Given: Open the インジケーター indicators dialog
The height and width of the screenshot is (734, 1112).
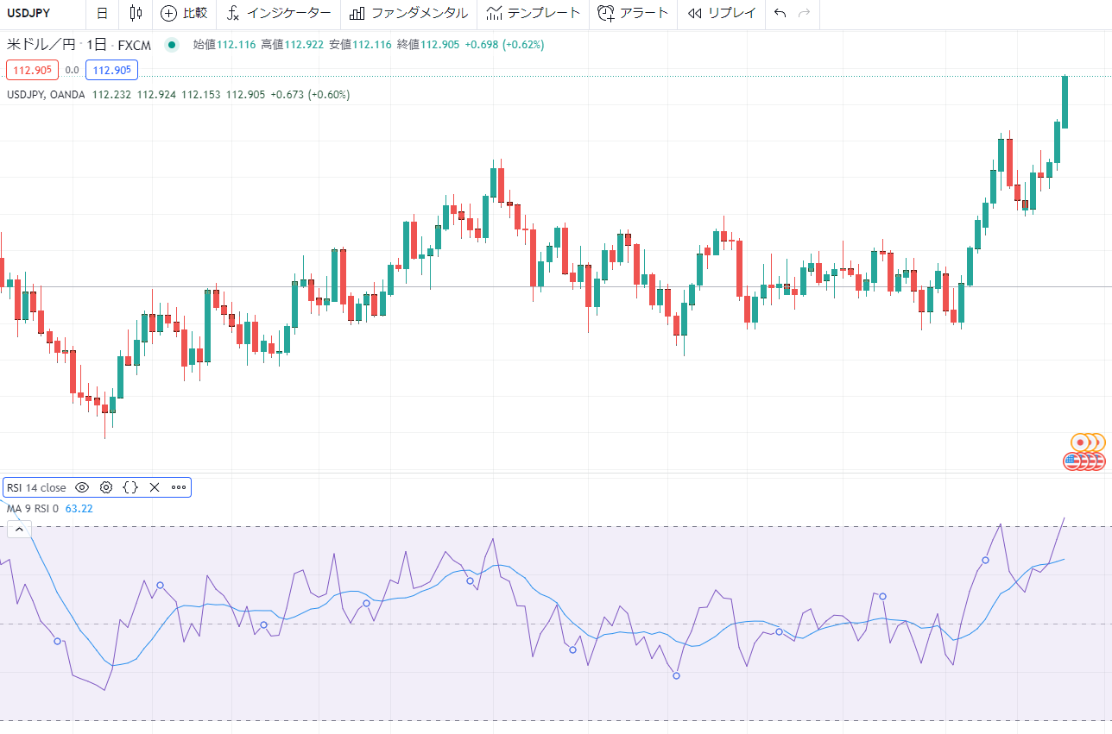Looking at the screenshot, I should click(280, 13).
